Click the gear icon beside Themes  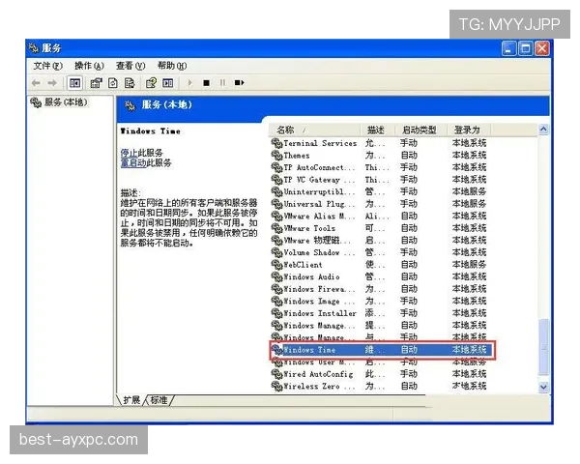point(276,156)
